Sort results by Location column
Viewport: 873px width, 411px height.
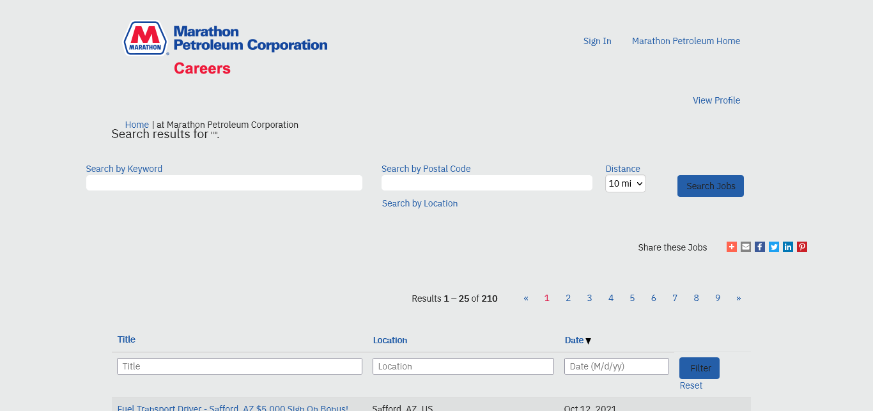pyautogui.click(x=390, y=340)
